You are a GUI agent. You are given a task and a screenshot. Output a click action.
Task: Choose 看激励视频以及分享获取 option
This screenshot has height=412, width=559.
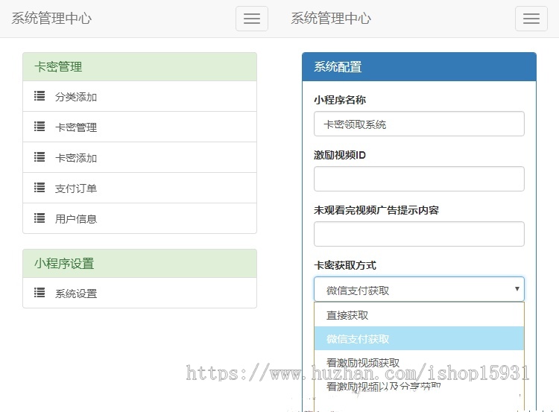pos(419,386)
